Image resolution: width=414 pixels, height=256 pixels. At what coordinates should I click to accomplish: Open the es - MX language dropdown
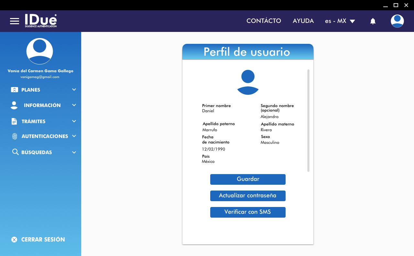[x=340, y=21]
